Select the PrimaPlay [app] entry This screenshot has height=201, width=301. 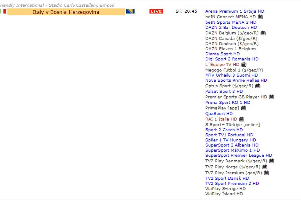(x=222, y=108)
